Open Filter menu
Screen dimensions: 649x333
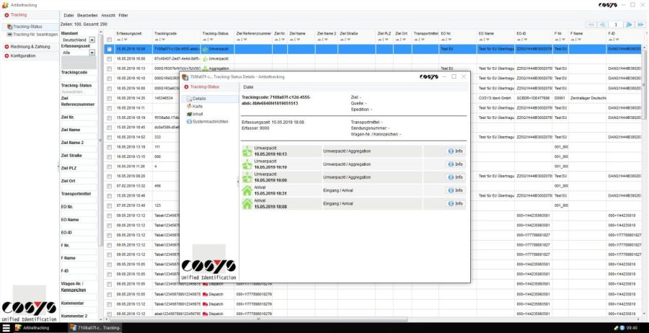(x=123, y=15)
